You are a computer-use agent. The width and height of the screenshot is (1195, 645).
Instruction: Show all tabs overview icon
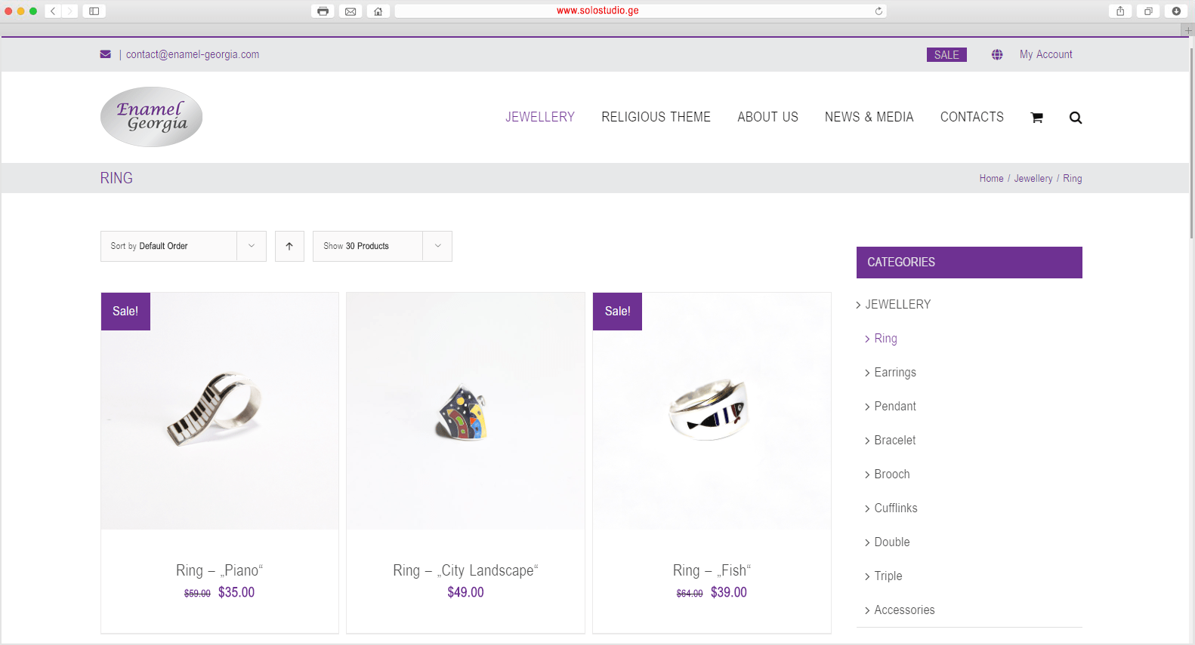click(x=1148, y=11)
